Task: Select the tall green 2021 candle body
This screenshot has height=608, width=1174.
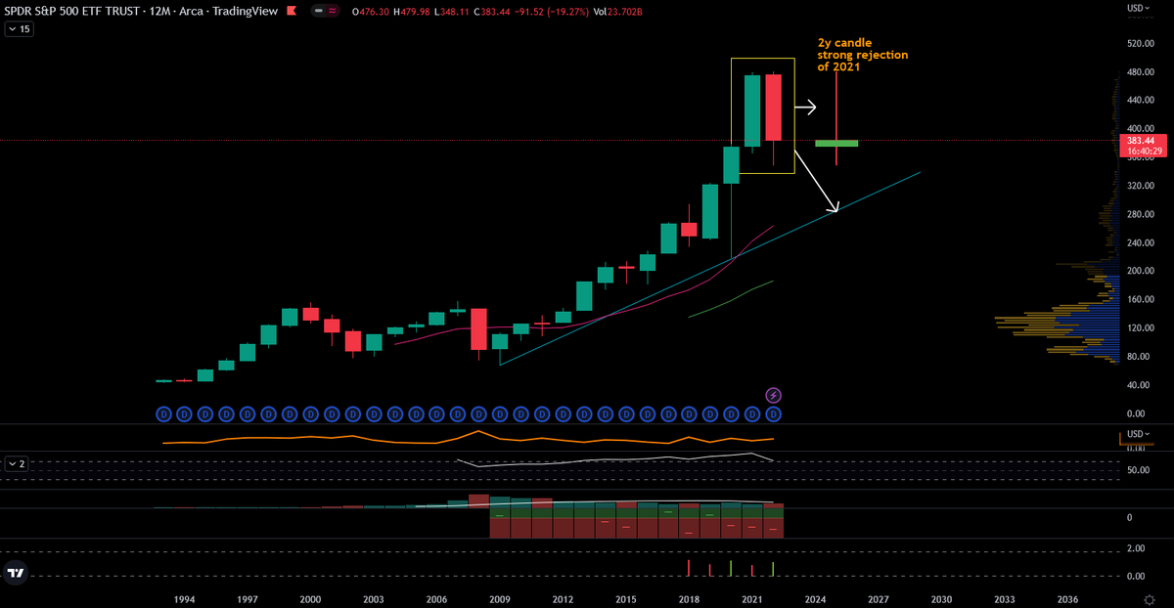Action: (x=752, y=111)
